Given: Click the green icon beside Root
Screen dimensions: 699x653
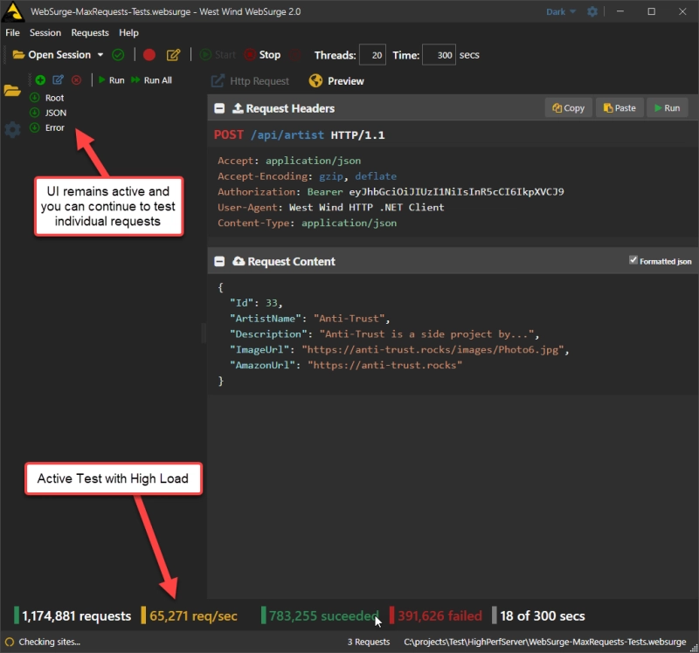Looking at the screenshot, I should (x=34, y=98).
